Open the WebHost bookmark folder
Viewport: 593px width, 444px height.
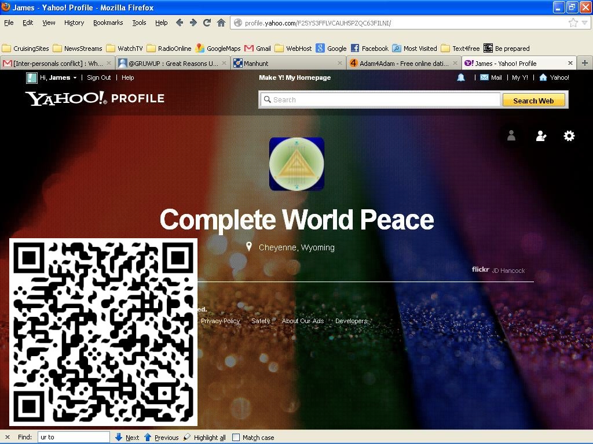click(x=294, y=49)
